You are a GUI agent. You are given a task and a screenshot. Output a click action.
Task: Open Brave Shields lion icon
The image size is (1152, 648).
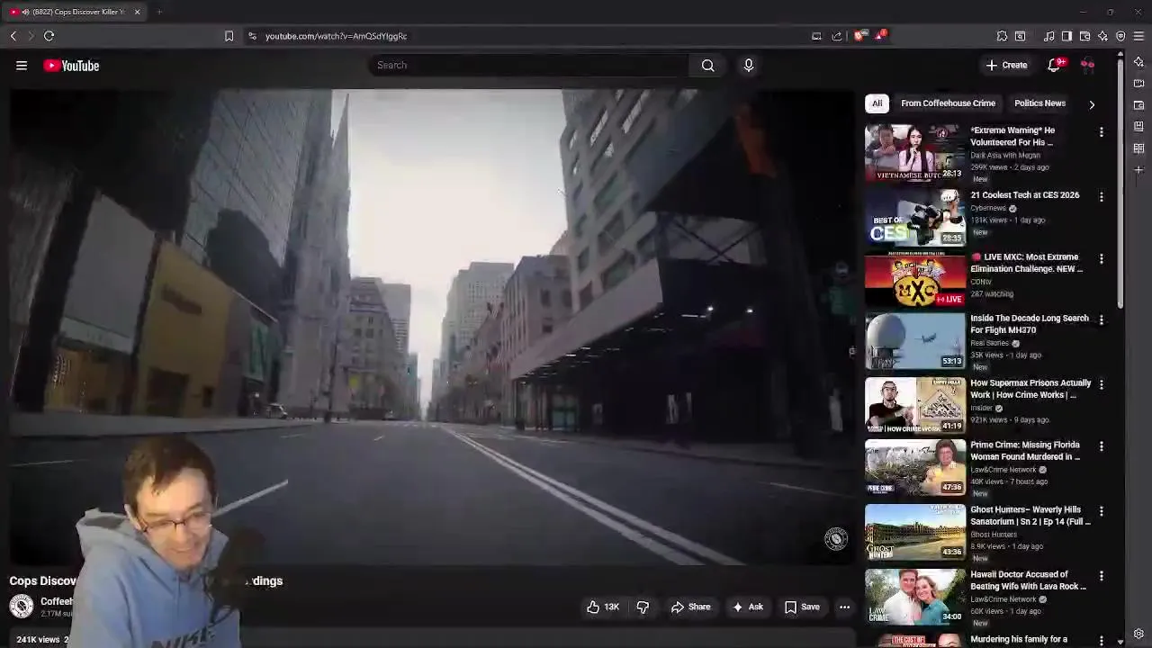tap(859, 36)
